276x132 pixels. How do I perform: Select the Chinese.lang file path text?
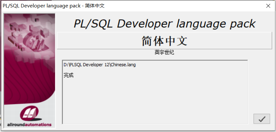pos(100,65)
